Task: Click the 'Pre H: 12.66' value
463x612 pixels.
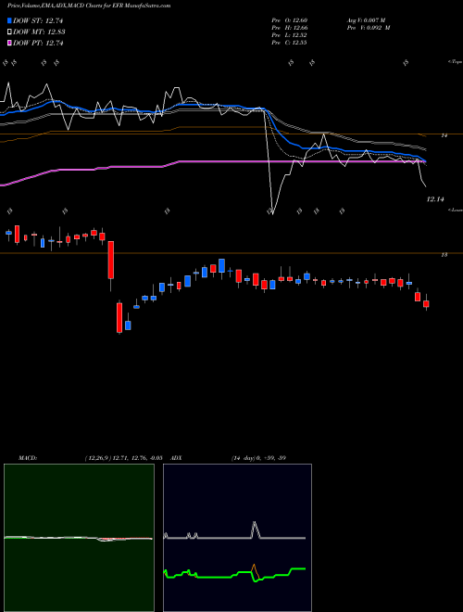Action: (x=290, y=28)
